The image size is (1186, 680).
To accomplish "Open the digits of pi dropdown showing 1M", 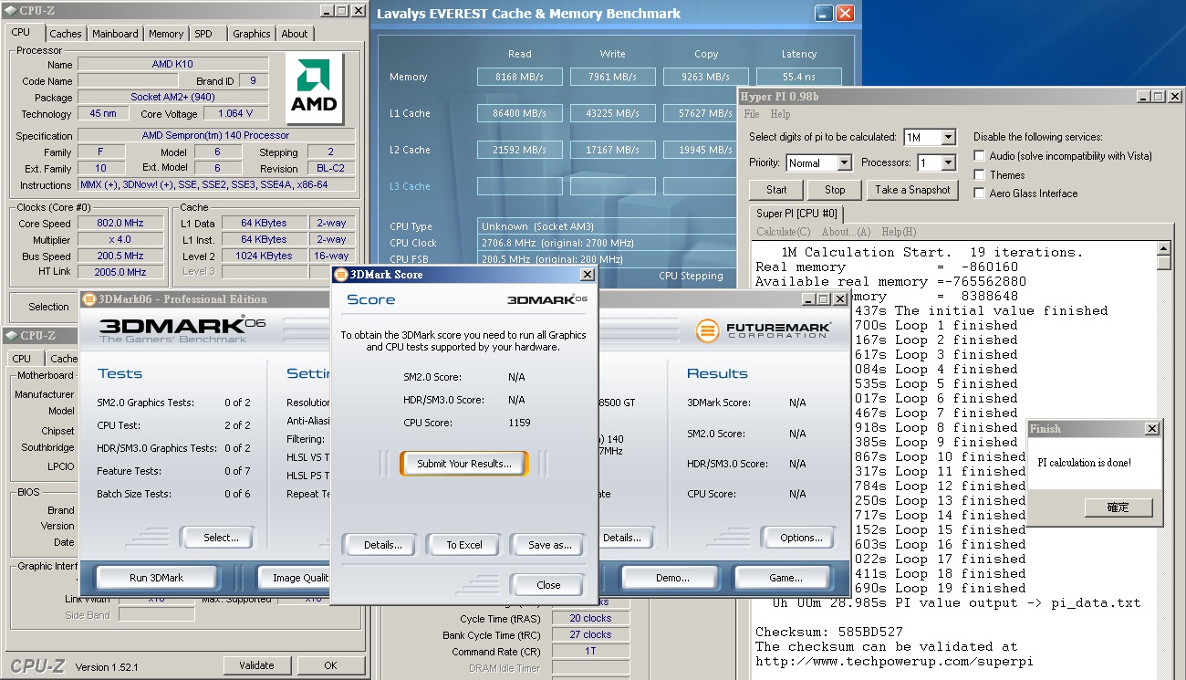I will coord(948,137).
